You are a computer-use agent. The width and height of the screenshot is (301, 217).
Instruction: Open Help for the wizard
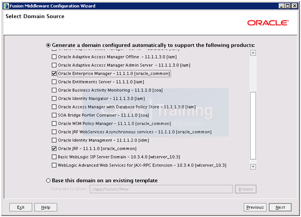click(x=46, y=207)
